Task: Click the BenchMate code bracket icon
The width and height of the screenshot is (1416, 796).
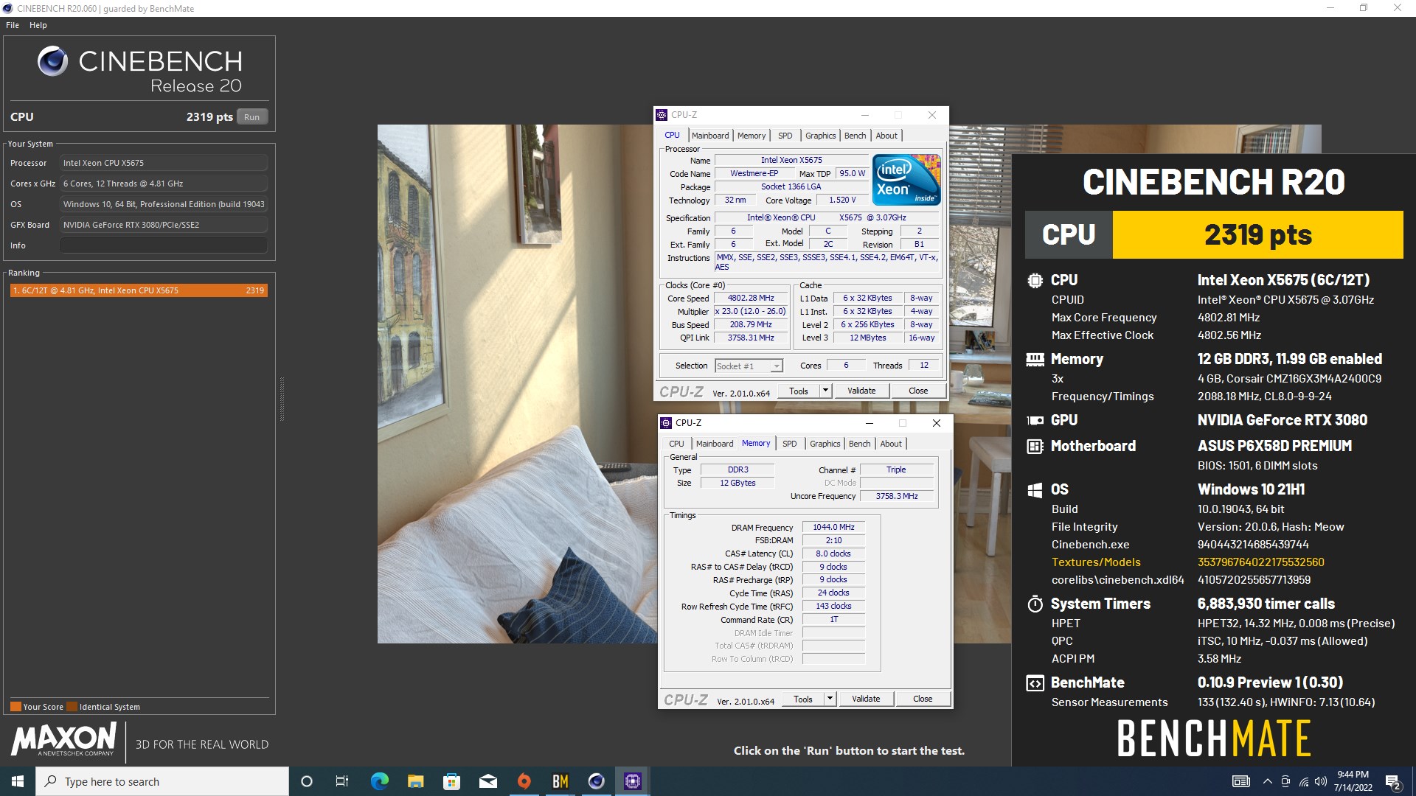Action: pyautogui.click(x=1035, y=682)
